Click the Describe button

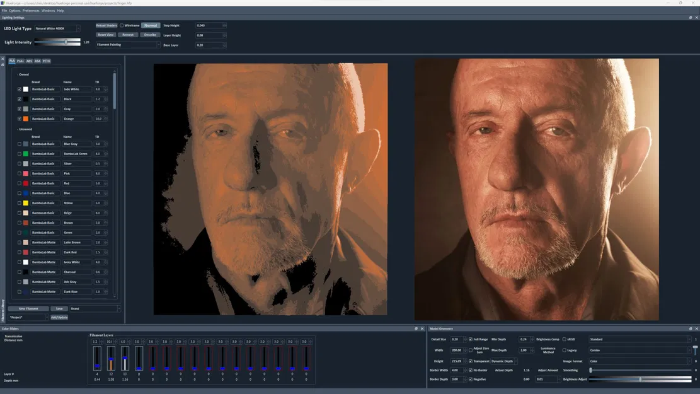(x=150, y=35)
